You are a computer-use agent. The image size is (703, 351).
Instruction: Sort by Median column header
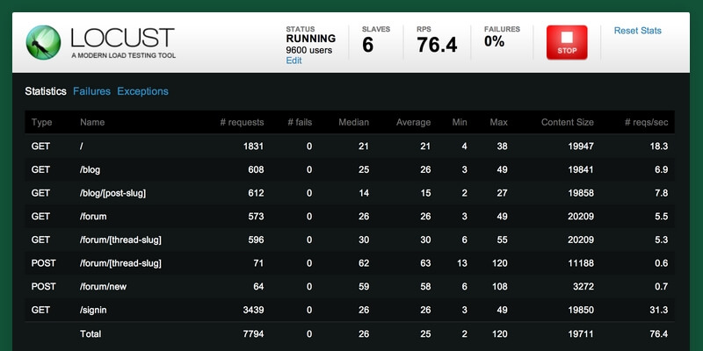click(x=353, y=123)
